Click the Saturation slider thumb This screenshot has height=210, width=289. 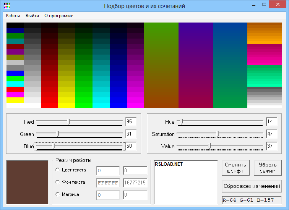(218, 134)
